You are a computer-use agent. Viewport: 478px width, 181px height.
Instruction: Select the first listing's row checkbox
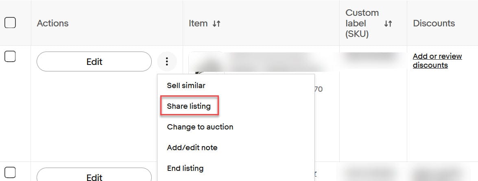click(10, 57)
